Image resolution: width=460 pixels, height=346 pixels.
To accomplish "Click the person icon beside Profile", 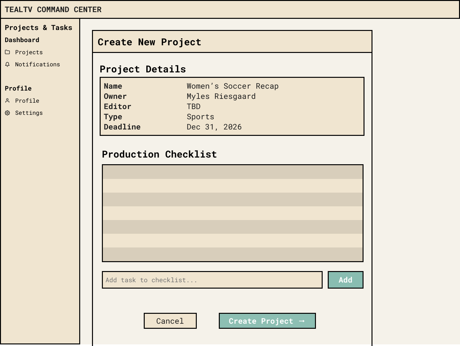I will click(7, 100).
